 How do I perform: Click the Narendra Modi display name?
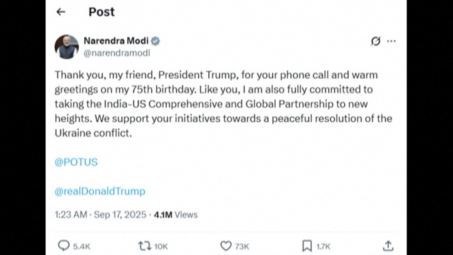tap(116, 41)
